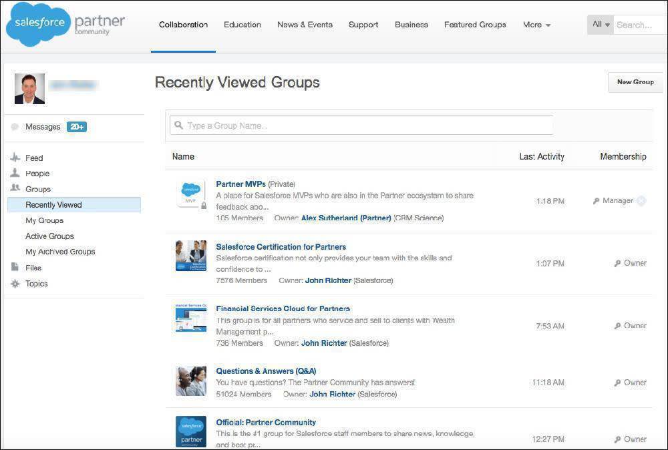Open the All search scope dropdown
This screenshot has width=668, height=450.
coord(601,24)
